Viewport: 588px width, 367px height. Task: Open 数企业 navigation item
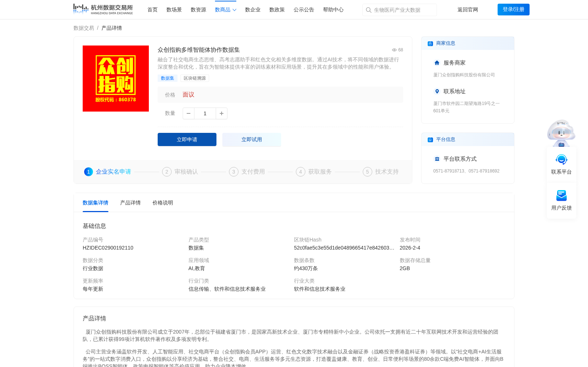[x=253, y=10]
